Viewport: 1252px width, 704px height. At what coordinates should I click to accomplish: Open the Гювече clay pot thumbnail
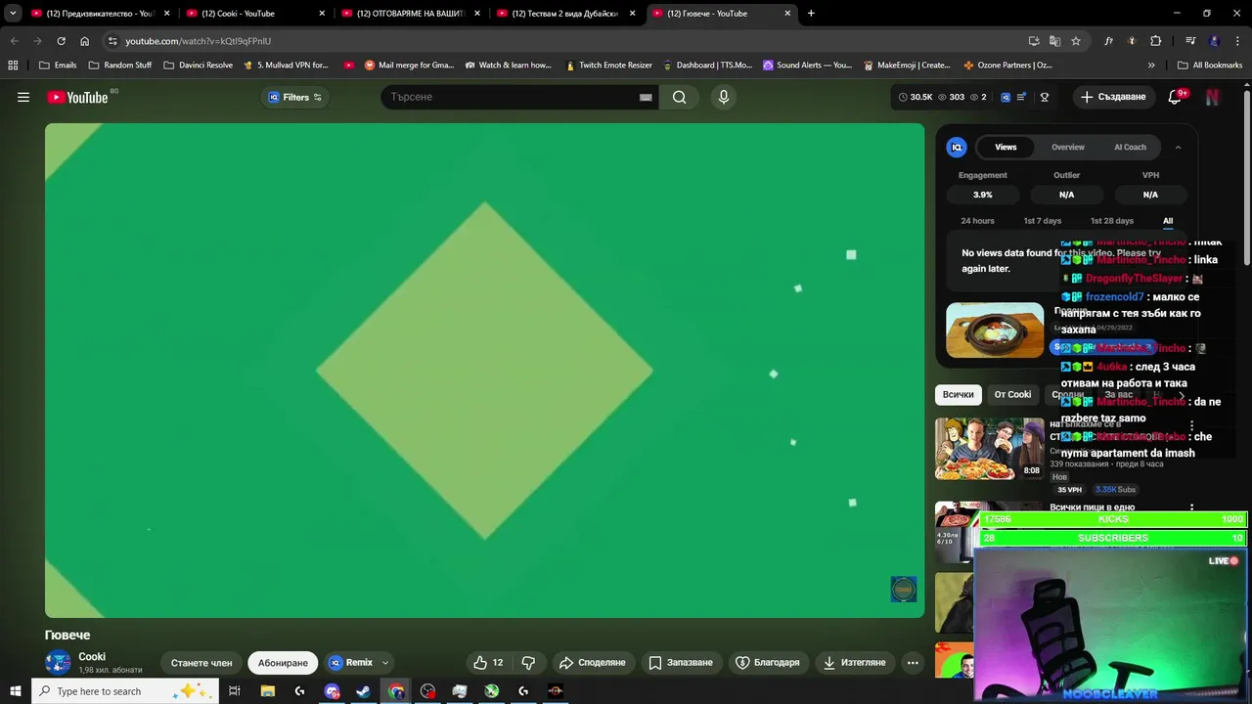coord(995,330)
